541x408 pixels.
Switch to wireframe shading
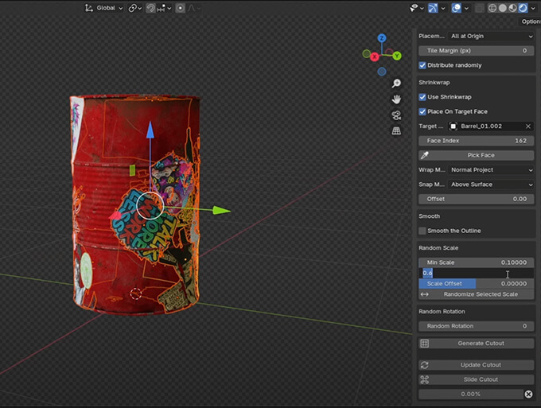[492, 8]
